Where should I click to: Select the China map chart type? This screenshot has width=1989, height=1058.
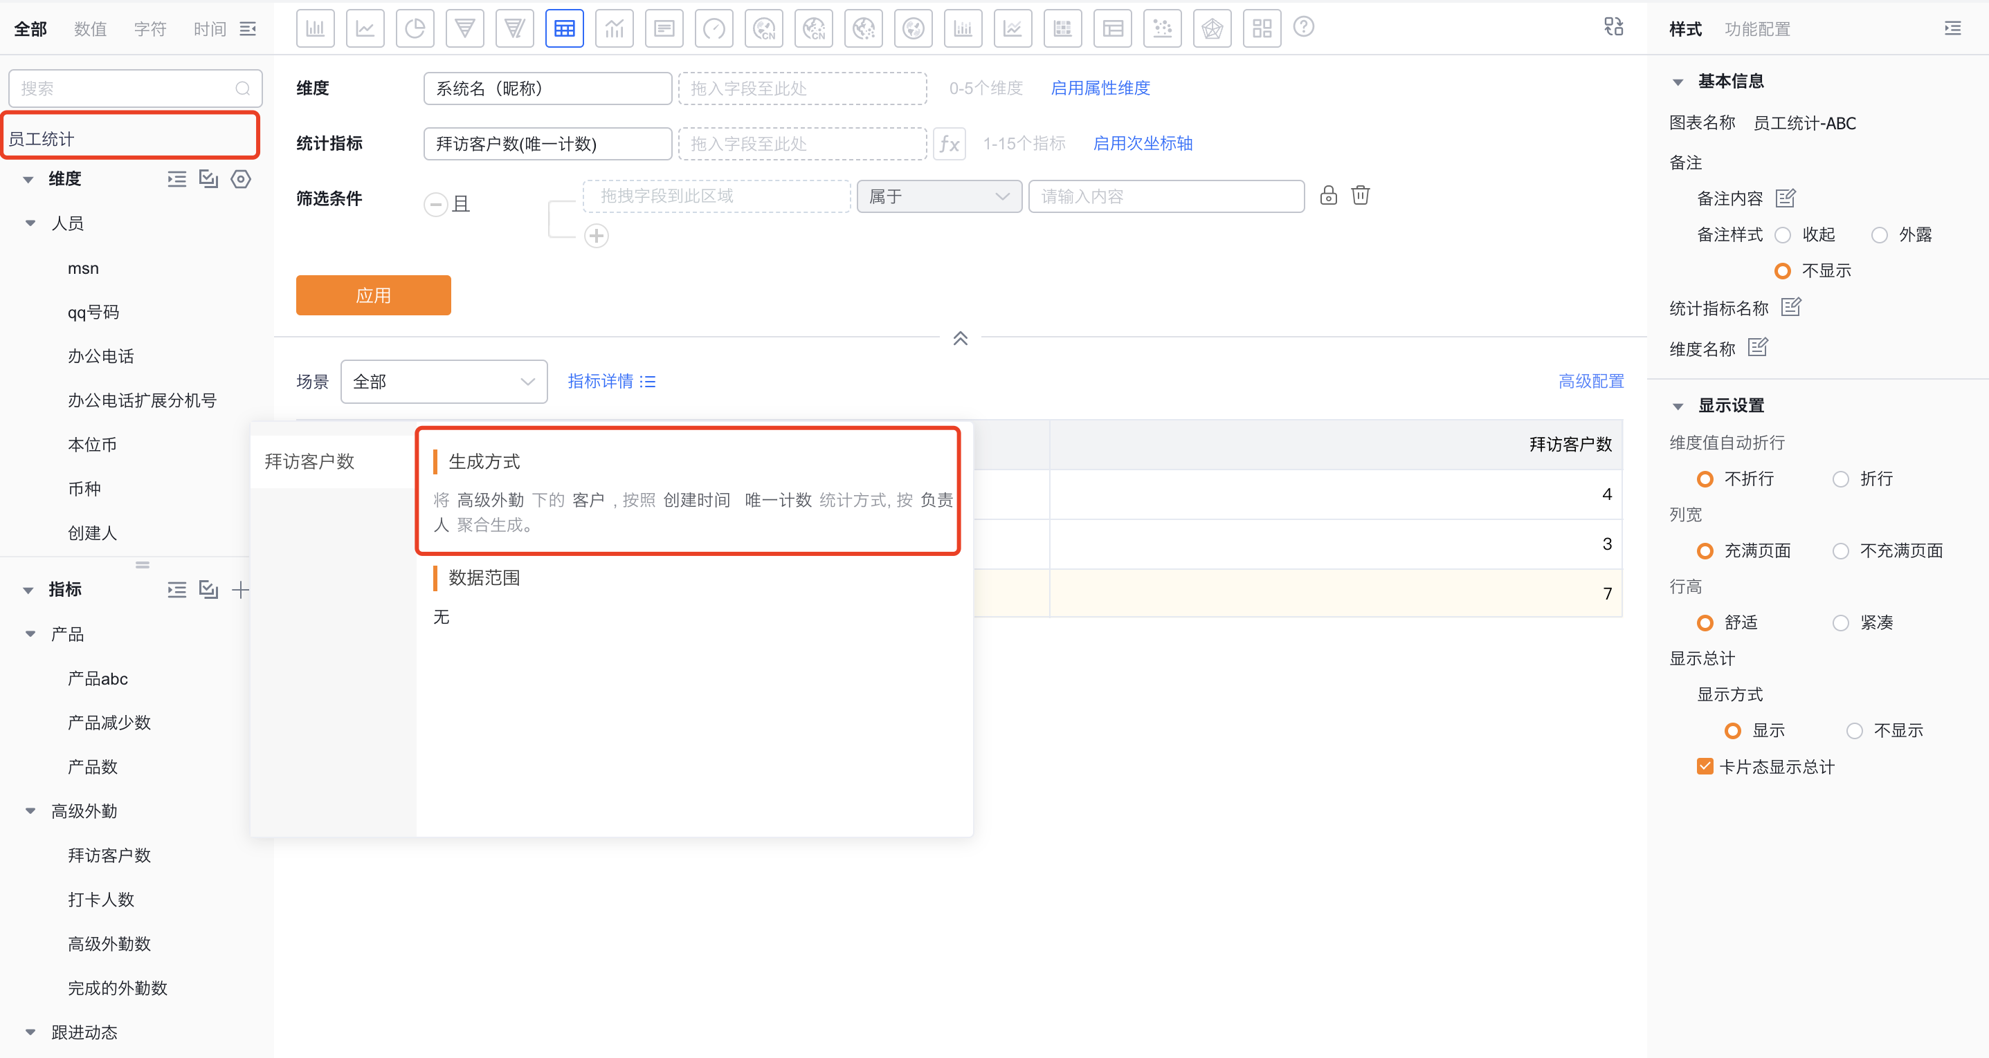pyautogui.click(x=763, y=28)
